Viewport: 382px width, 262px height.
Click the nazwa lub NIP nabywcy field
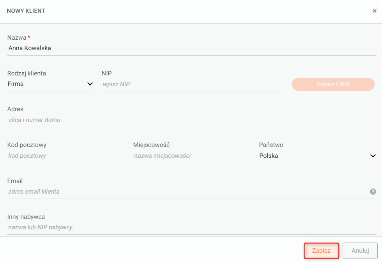[191, 227]
